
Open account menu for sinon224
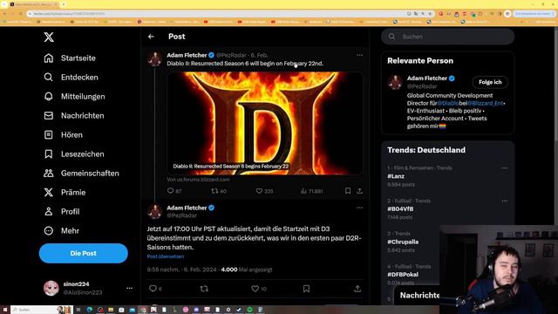tap(130, 288)
